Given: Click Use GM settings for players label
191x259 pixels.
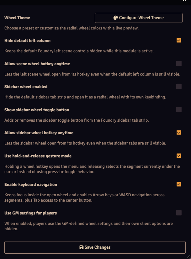Looking at the screenshot, I should pyautogui.click(x=31, y=213).
